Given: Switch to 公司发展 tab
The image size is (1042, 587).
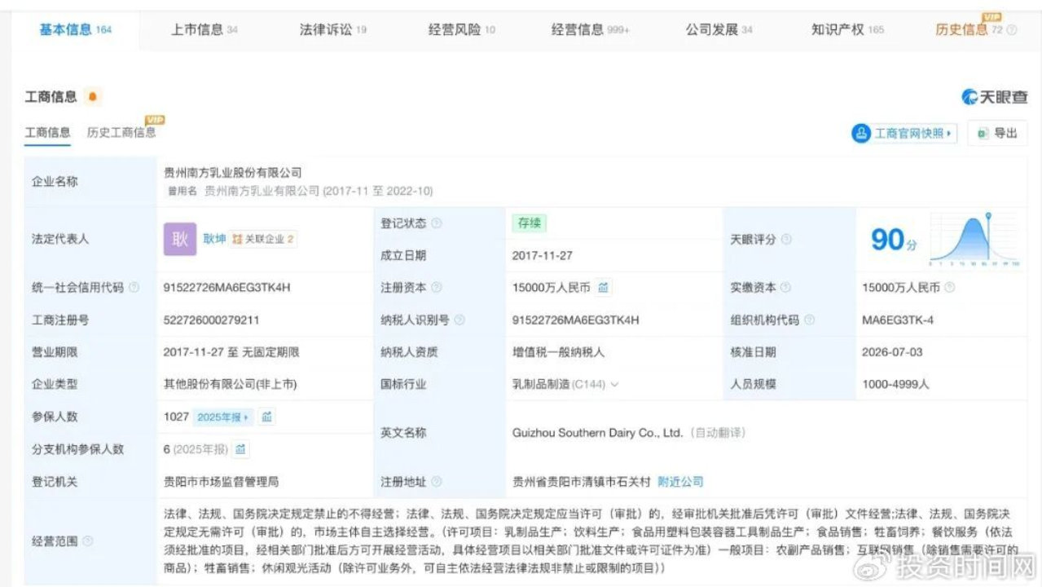Looking at the screenshot, I should pos(719,30).
